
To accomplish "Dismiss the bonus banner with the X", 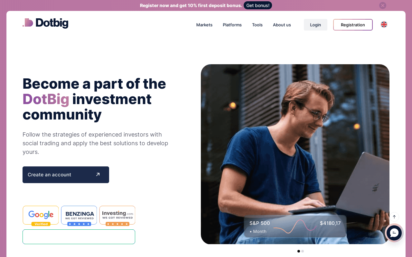I will click(x=382, y=5).
